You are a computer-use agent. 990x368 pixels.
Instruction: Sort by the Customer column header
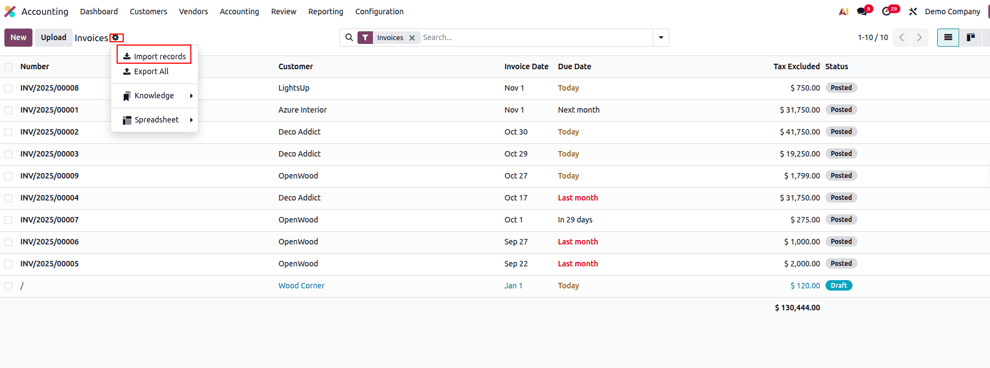coord(296,66)
